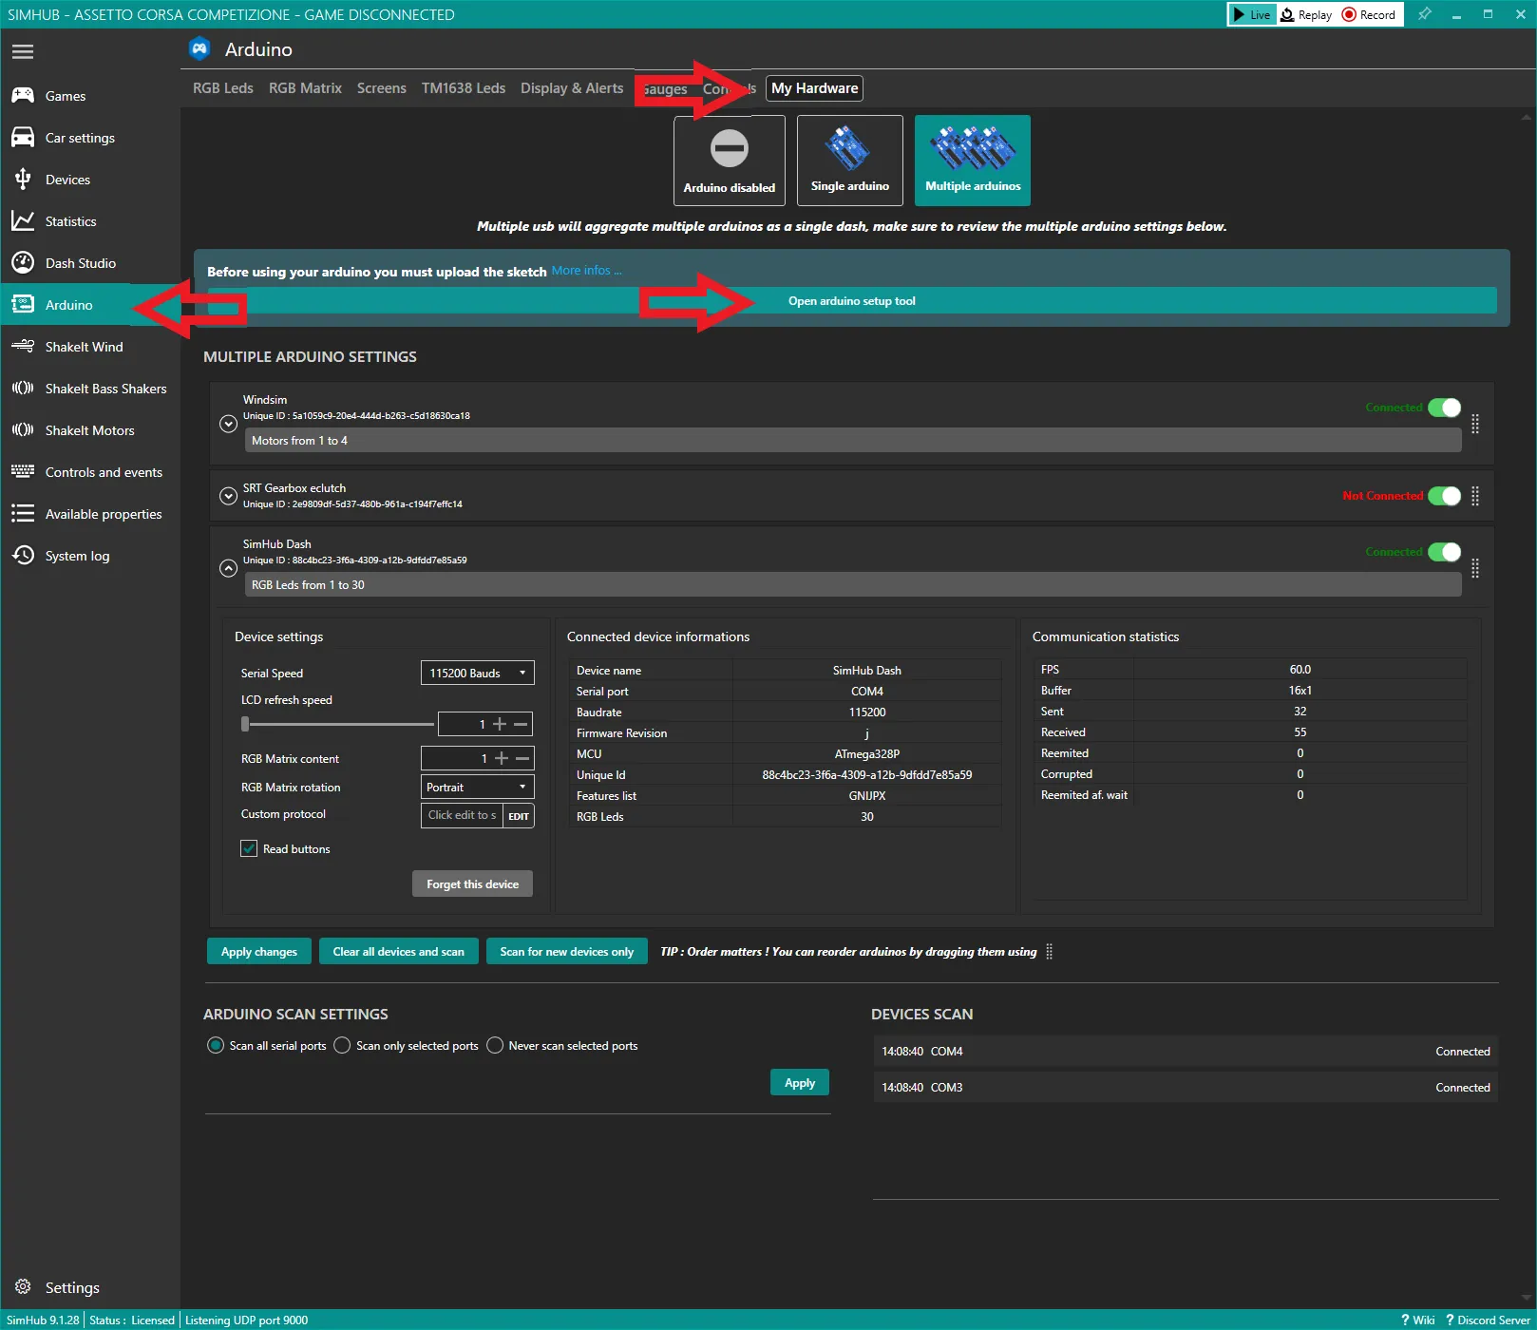Select Never scan selected ports
Screen dimensions: 1537x1330
(x=495, y=1045)
